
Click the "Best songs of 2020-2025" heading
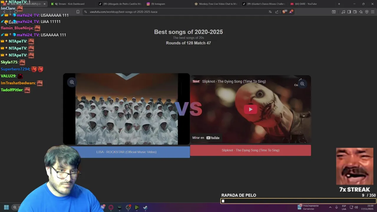pyautogui.click(x=188, y=32)
